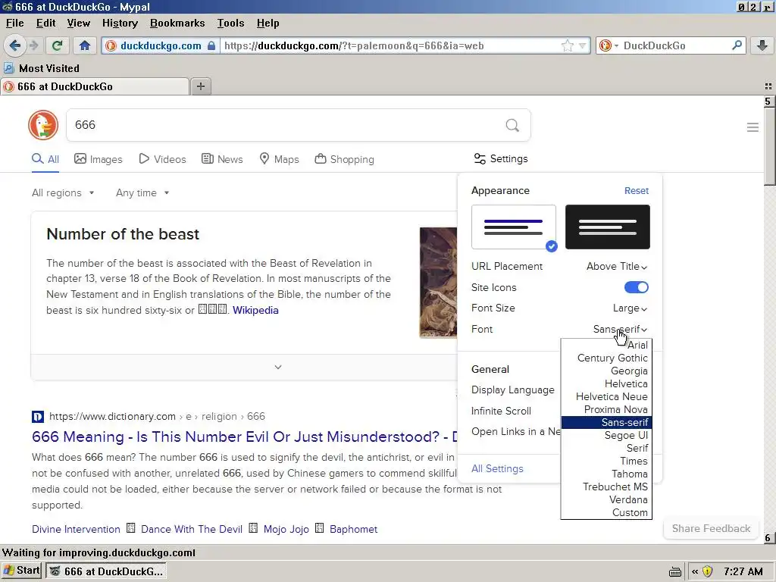The image size is (776, 582).
Task: Click the magnifier in the browser search box
Action: pyautogui.click(x=737, y=45)
